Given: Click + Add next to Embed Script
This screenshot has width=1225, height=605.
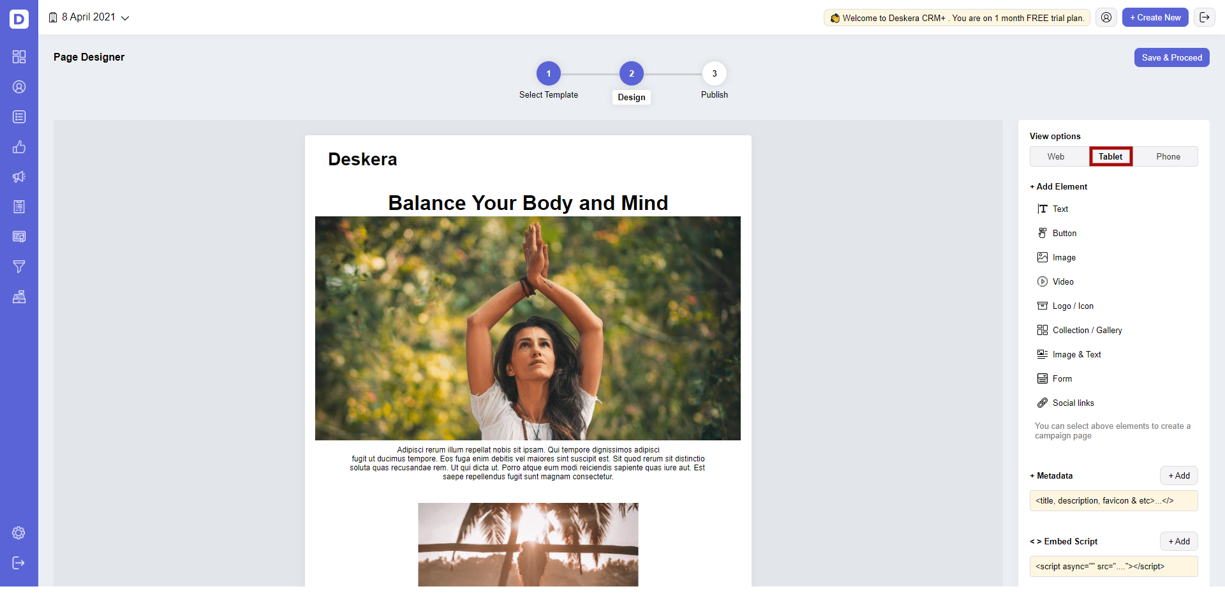Looking at the screenshot, I should point(1179,541).
